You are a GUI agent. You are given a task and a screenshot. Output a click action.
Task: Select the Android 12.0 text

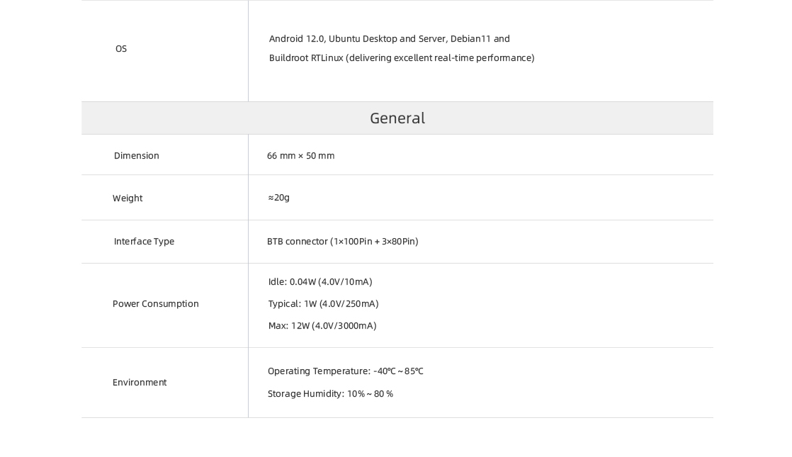297,39
